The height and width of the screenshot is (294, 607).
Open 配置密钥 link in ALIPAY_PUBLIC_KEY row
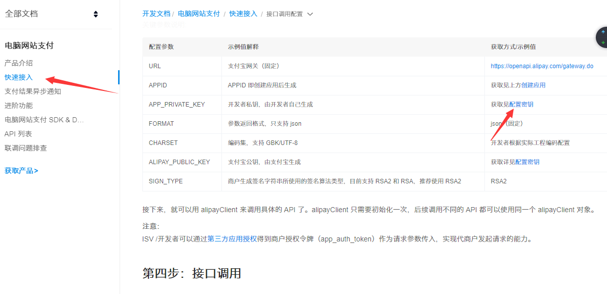[527, 162]
